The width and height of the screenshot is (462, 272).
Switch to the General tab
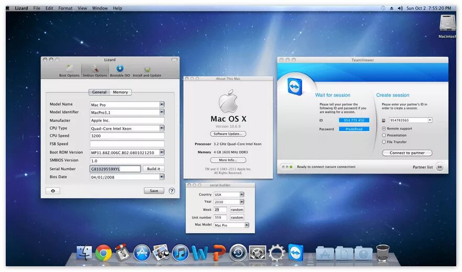(100, 92)
